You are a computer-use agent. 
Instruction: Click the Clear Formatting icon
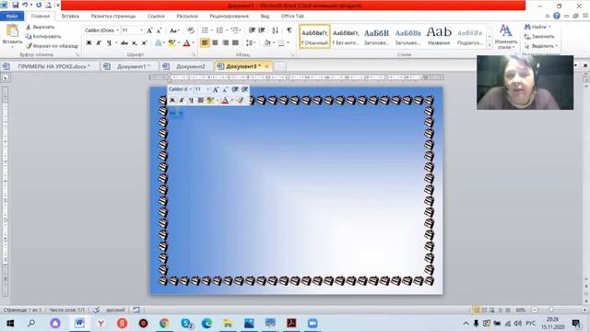[191, 30]
